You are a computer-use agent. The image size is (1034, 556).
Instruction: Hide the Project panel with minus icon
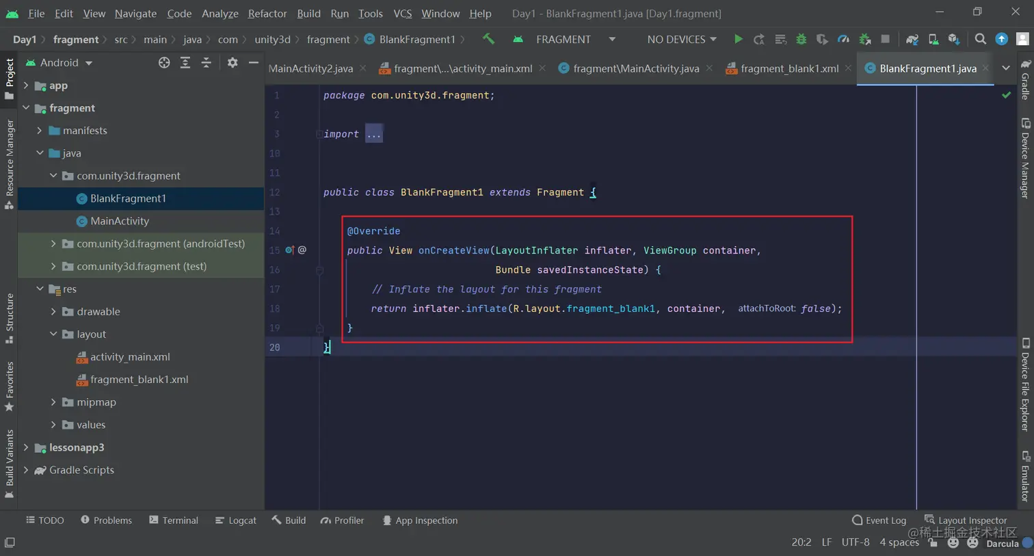pos(254,62)
